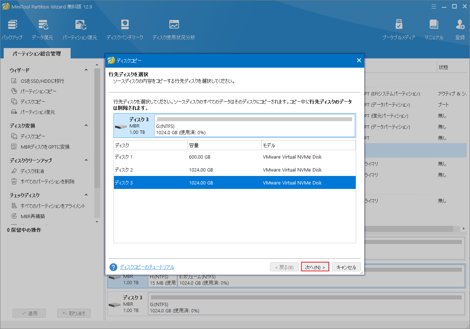Click the 600.00 GB capacity cell
470x329 pixels.
(x=200, y=157)
